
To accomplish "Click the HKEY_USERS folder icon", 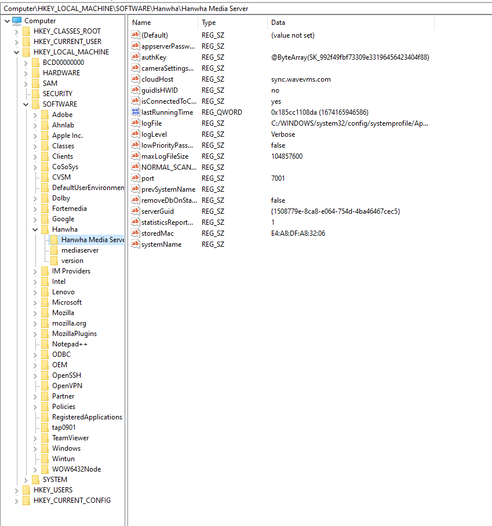I will (26, 490).
